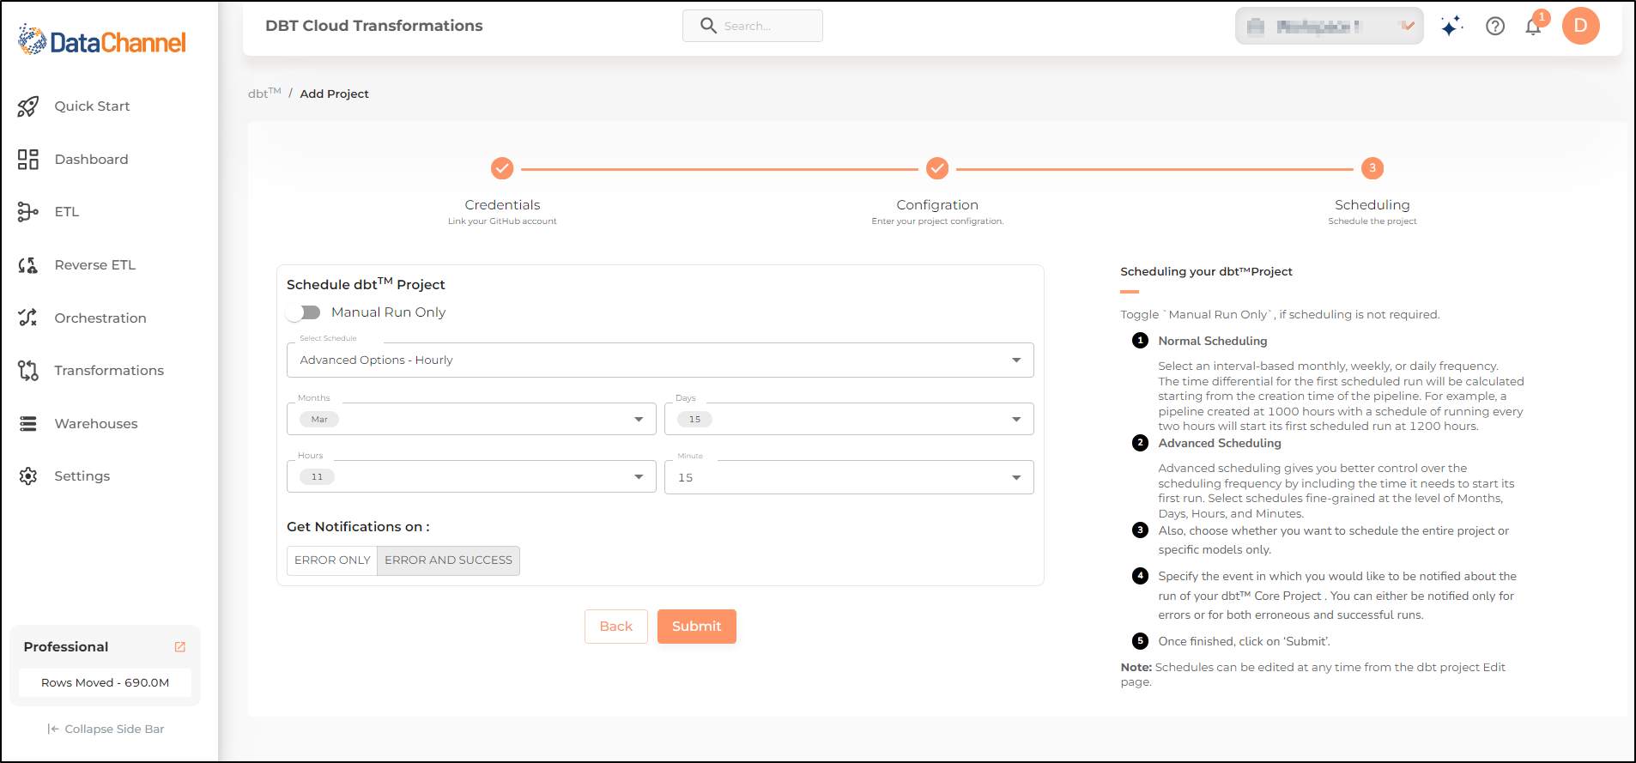The height and width of the screenshot is (763, 1636).
Task: Click the Mar month chip
Action: [x=319, y=420]
